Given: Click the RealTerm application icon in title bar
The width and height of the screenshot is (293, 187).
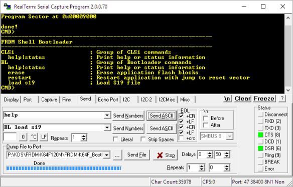Looking at the screenshot, I should click(7, 6).
